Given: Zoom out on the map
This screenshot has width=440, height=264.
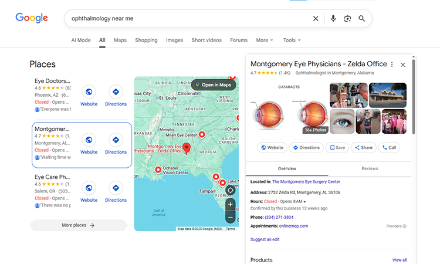Looking at the screenshot, I should coord(231,218).
